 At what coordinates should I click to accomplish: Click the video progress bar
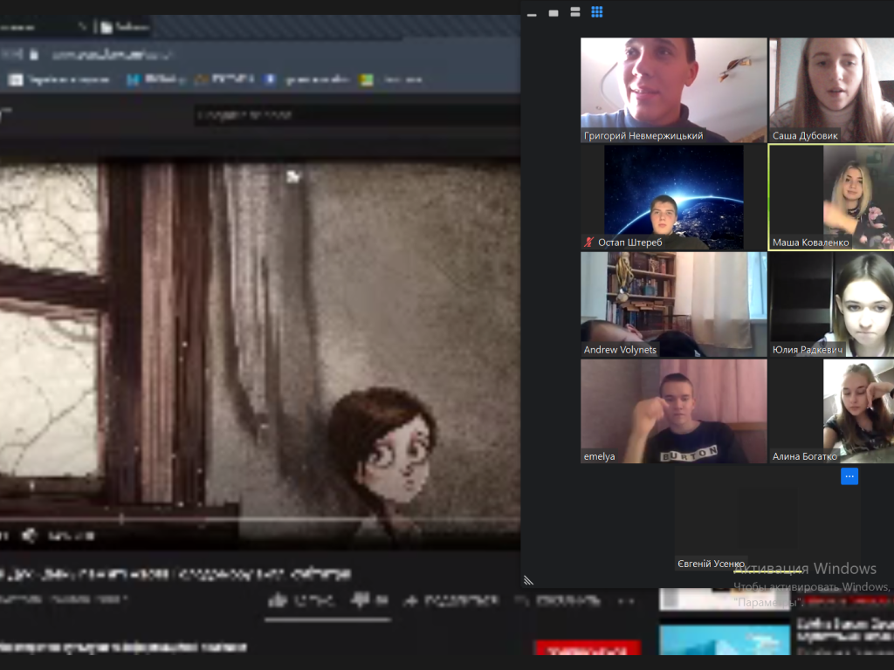point(262,520)
